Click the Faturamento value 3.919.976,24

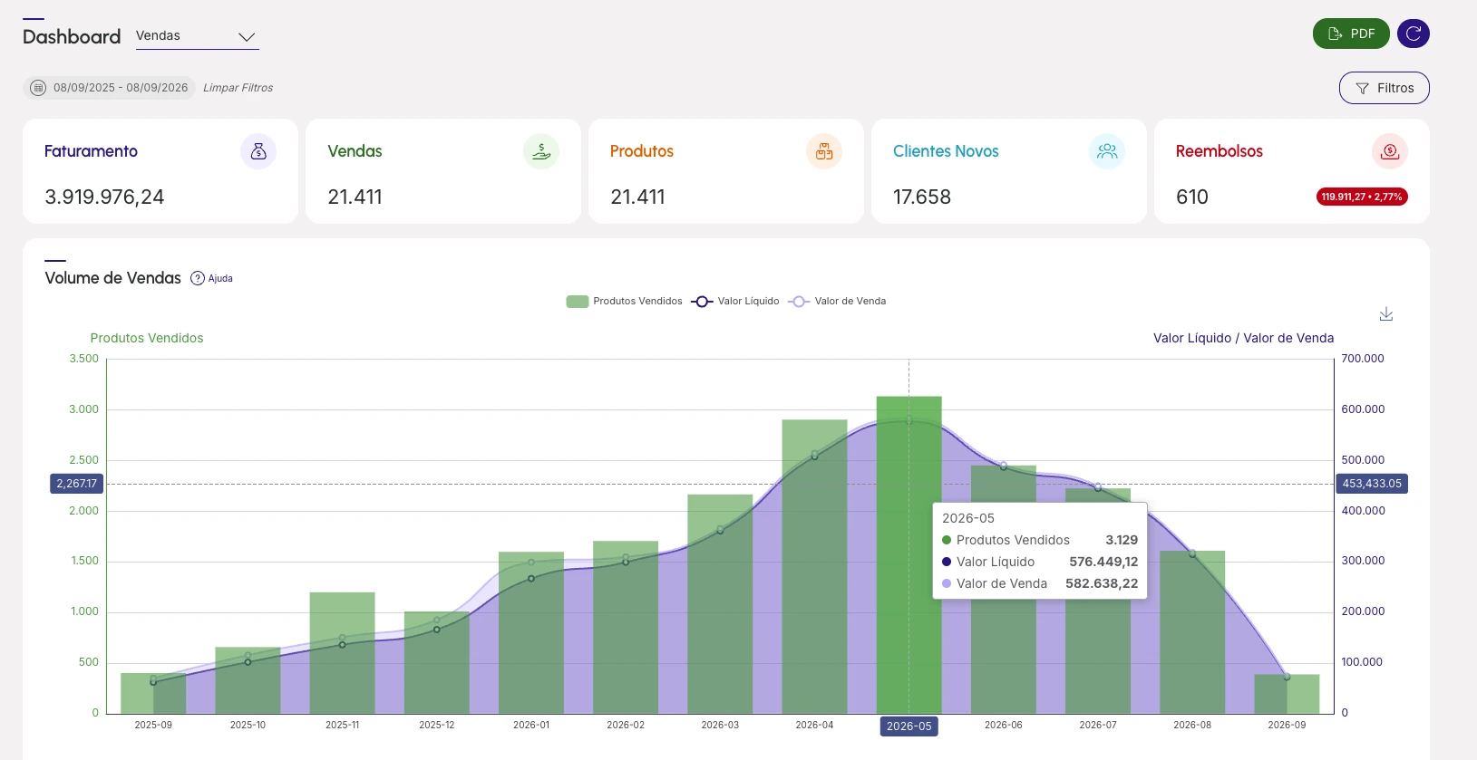(104, 197)
